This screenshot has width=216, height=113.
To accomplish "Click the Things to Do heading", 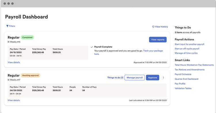I will tap(183, 27).
